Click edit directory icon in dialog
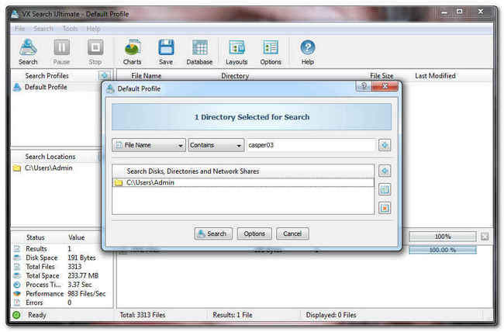Screen dimensions: 504x332 (385, 189)
